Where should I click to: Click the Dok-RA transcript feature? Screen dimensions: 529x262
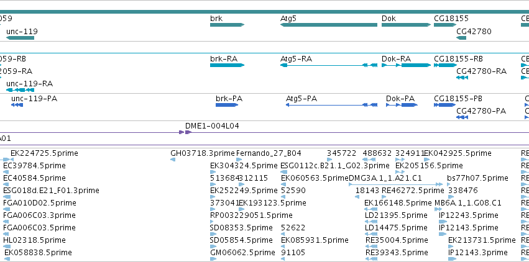point(406,65)
